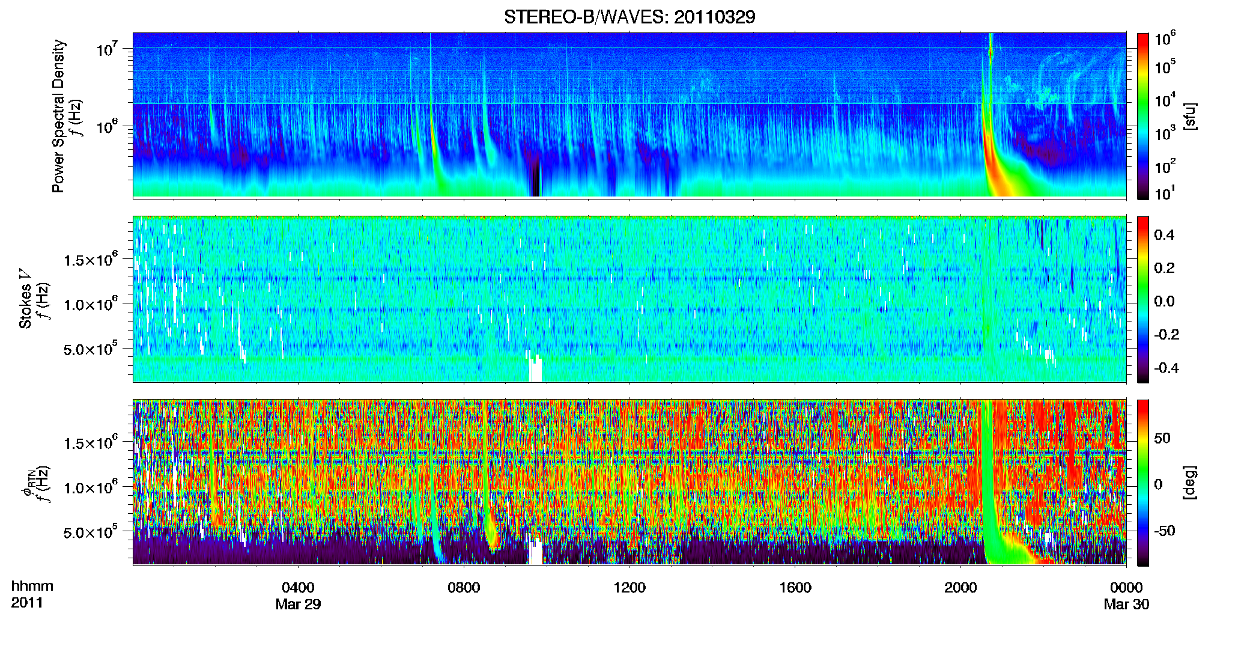The width and height of the screenshot is (1259, 649).
Task: Click the 0400 time tick label
Action: (298, 587)
